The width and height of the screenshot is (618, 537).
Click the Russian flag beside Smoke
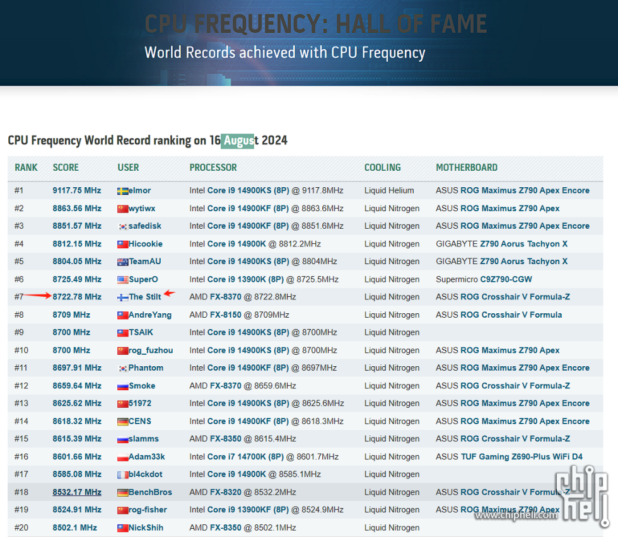pyautogui.click(x=122, y=386)
